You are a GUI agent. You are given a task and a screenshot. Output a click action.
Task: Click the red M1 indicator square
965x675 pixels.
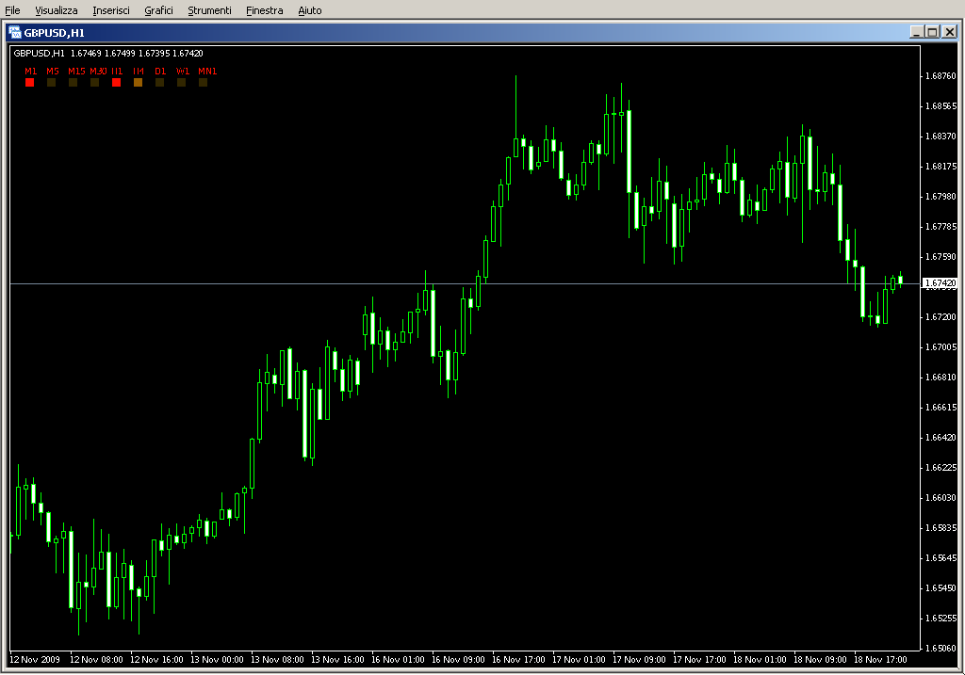[x=30, y=83]
